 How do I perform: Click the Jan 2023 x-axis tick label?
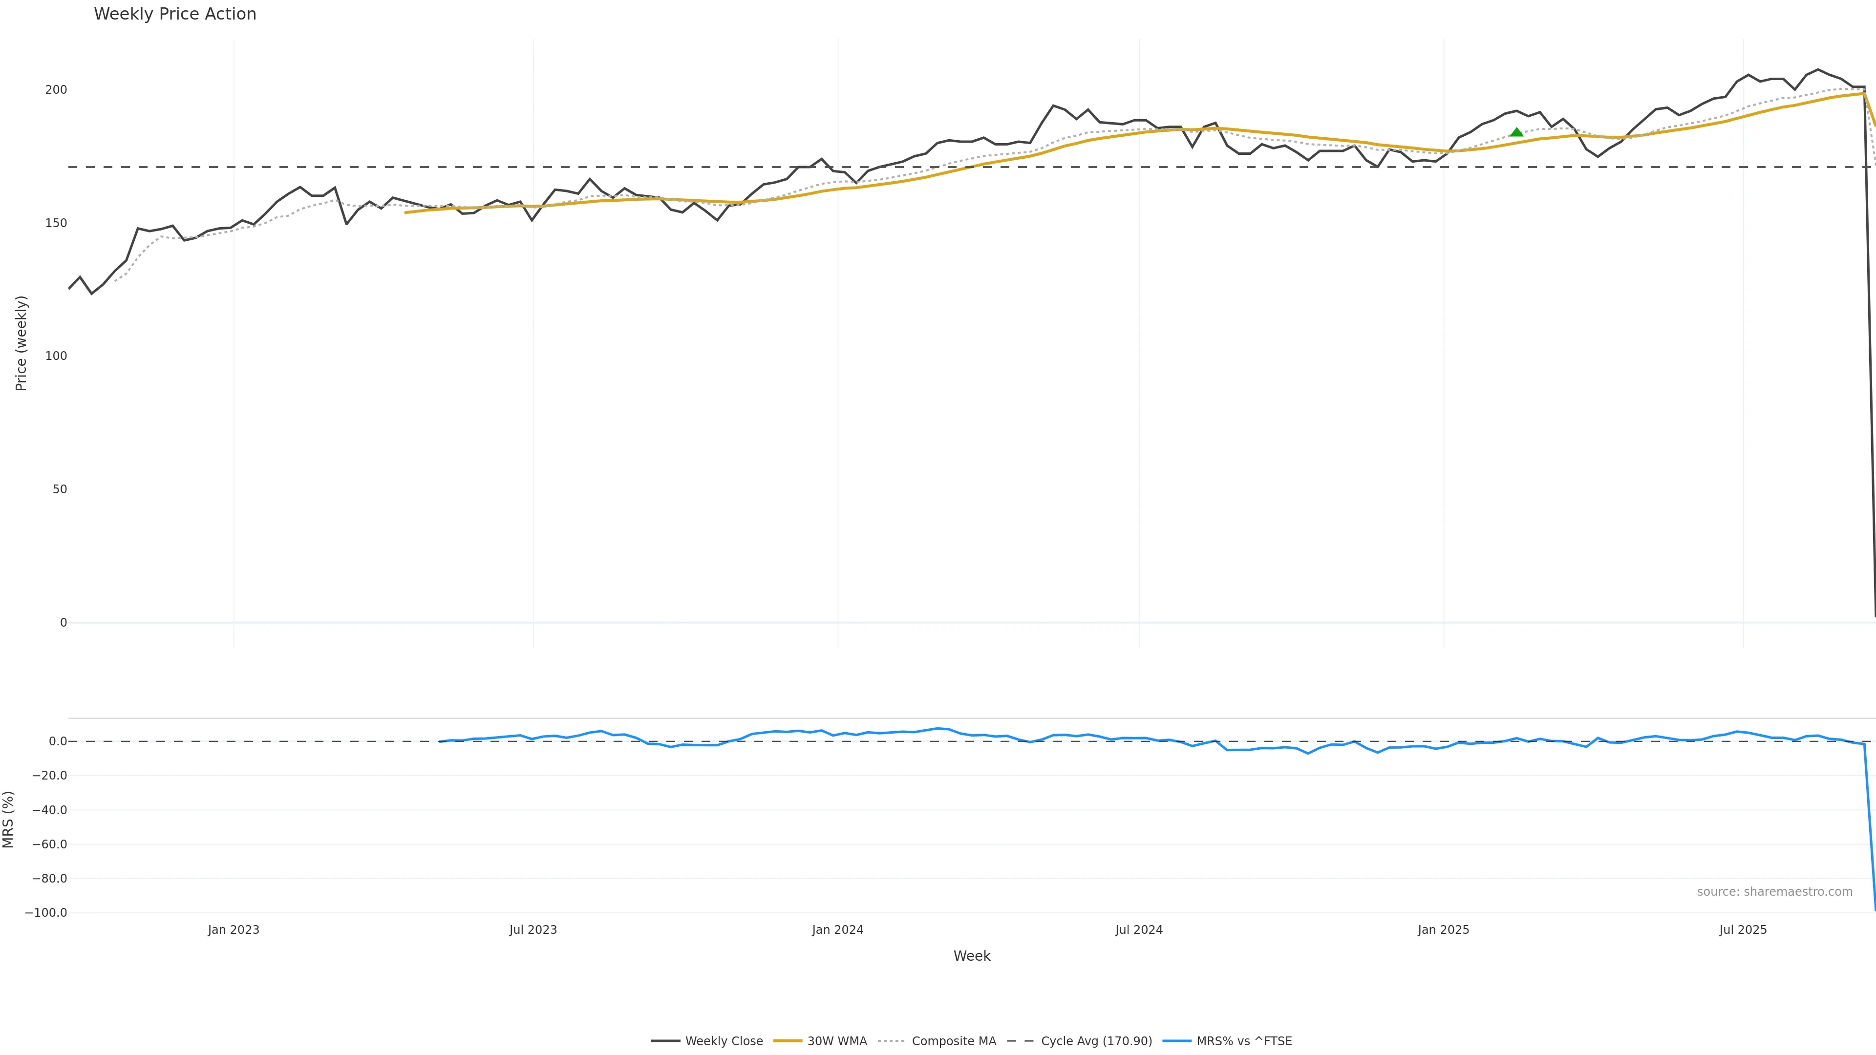click(233, 930)
